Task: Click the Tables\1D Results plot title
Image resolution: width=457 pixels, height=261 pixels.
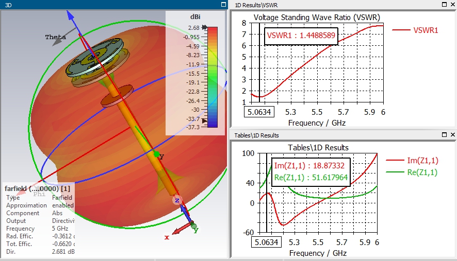Action: pos(318,148)
